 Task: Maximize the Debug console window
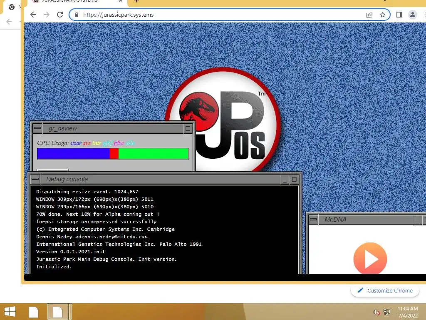[x=294, y=179]
